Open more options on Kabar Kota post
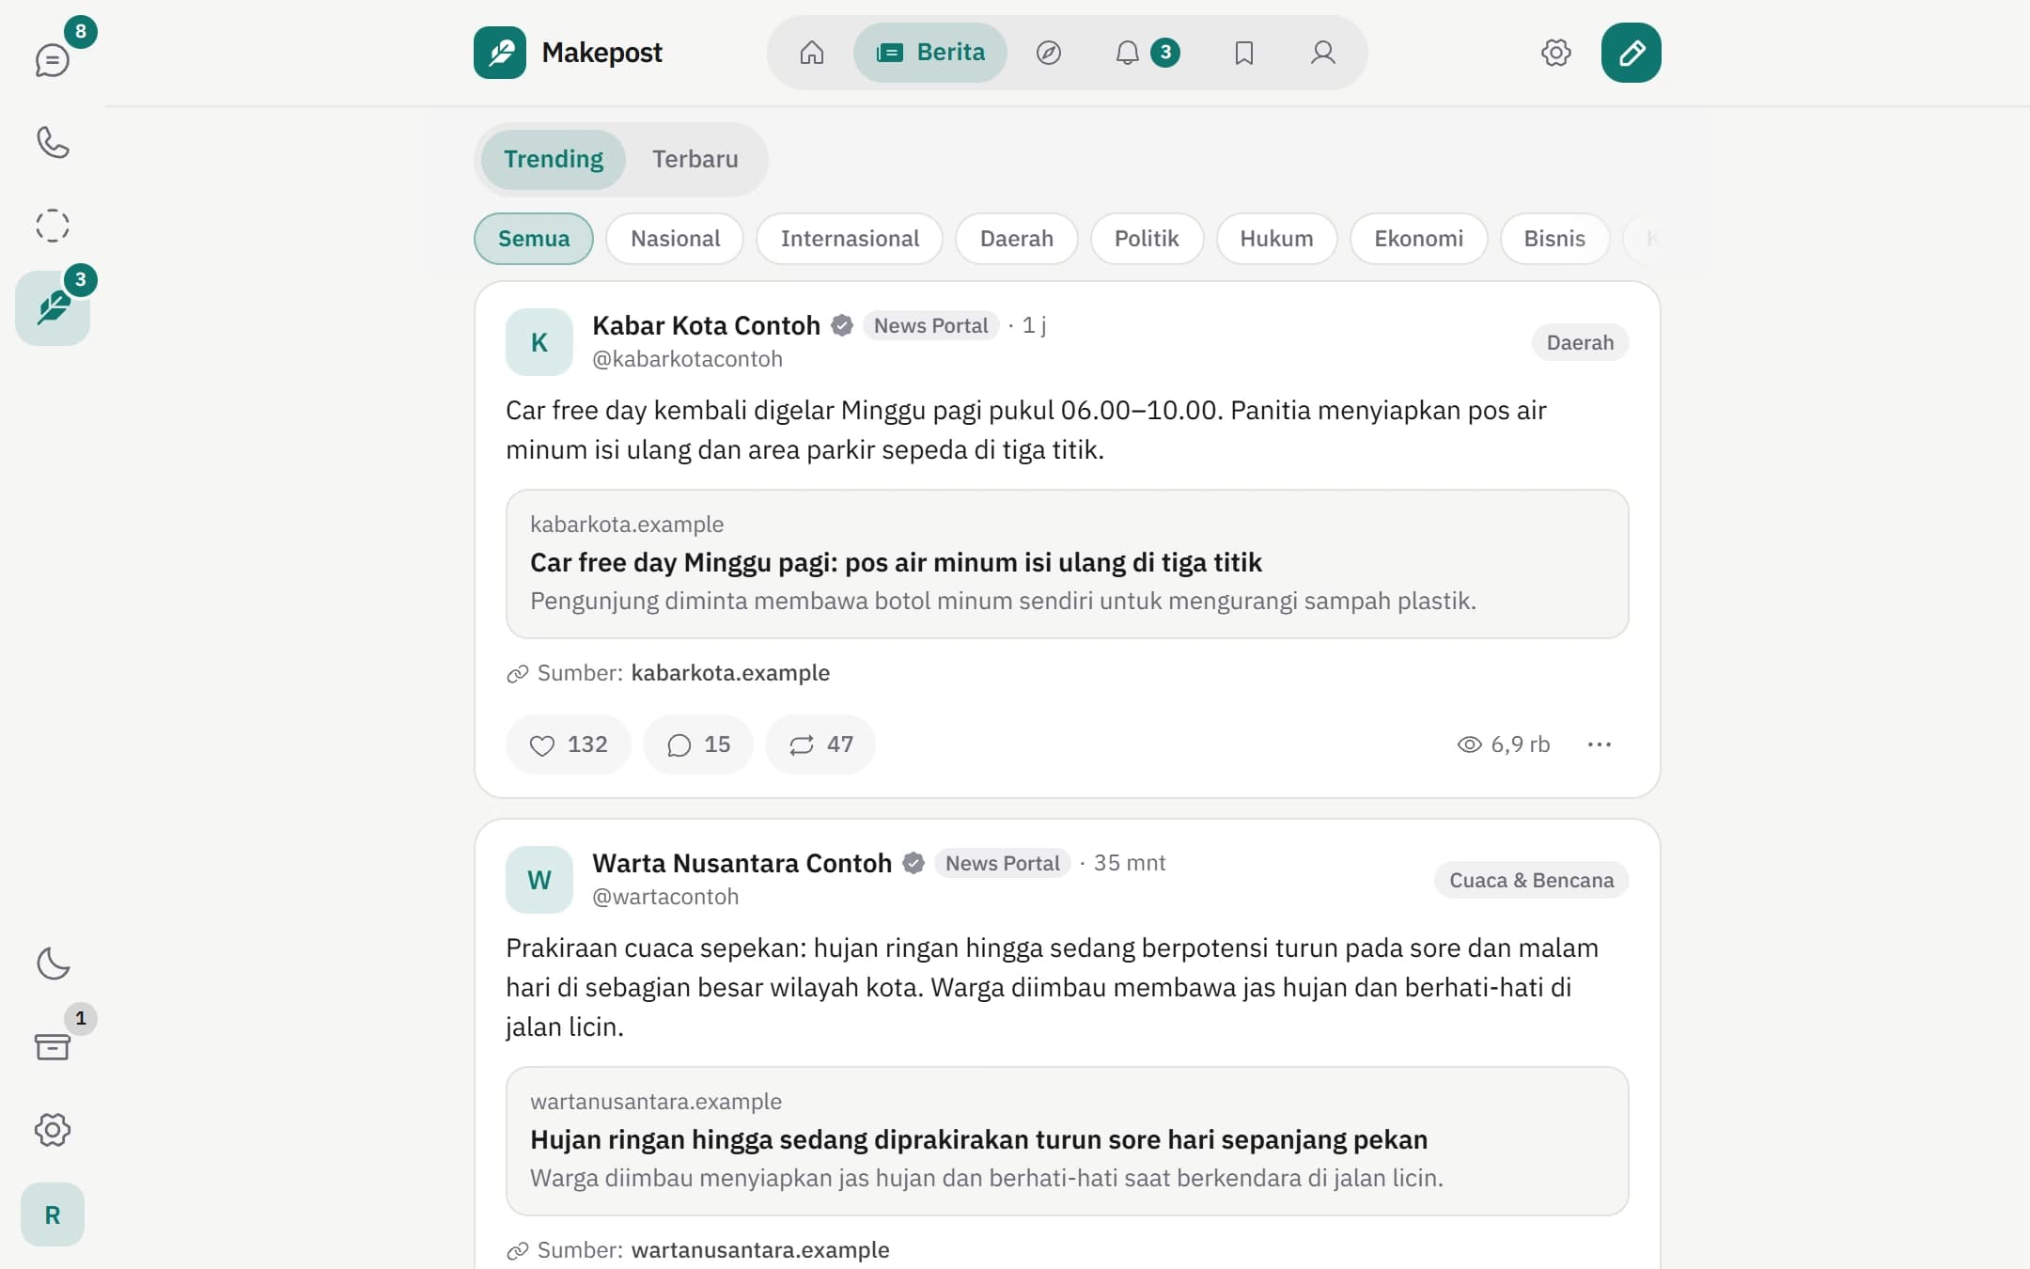The height and width of the screenshot is (1269, 2030). 1600,744
